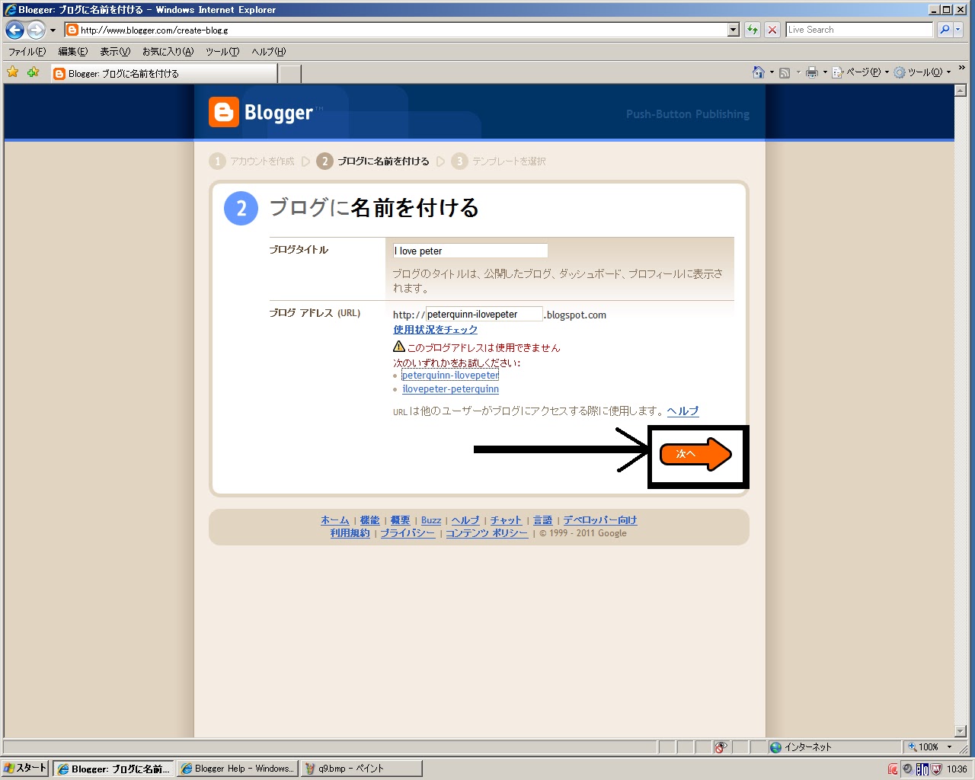
Task: Click the orange 次へ arrow button
Action: click(695, 454)
